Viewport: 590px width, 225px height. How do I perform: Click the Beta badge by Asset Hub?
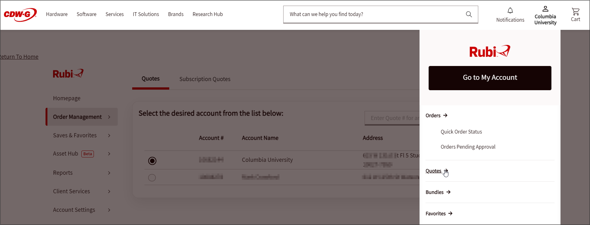pyautogui.click(x=88, y=154)
